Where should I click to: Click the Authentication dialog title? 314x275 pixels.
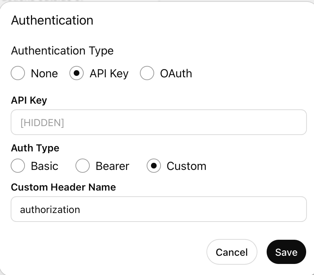pyautogui.click(x=52, y=20)
